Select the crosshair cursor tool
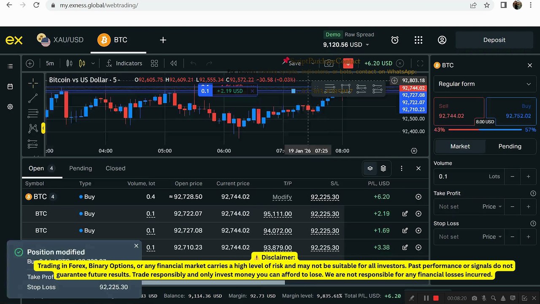 pyautogui.click(x=33, y=83)
